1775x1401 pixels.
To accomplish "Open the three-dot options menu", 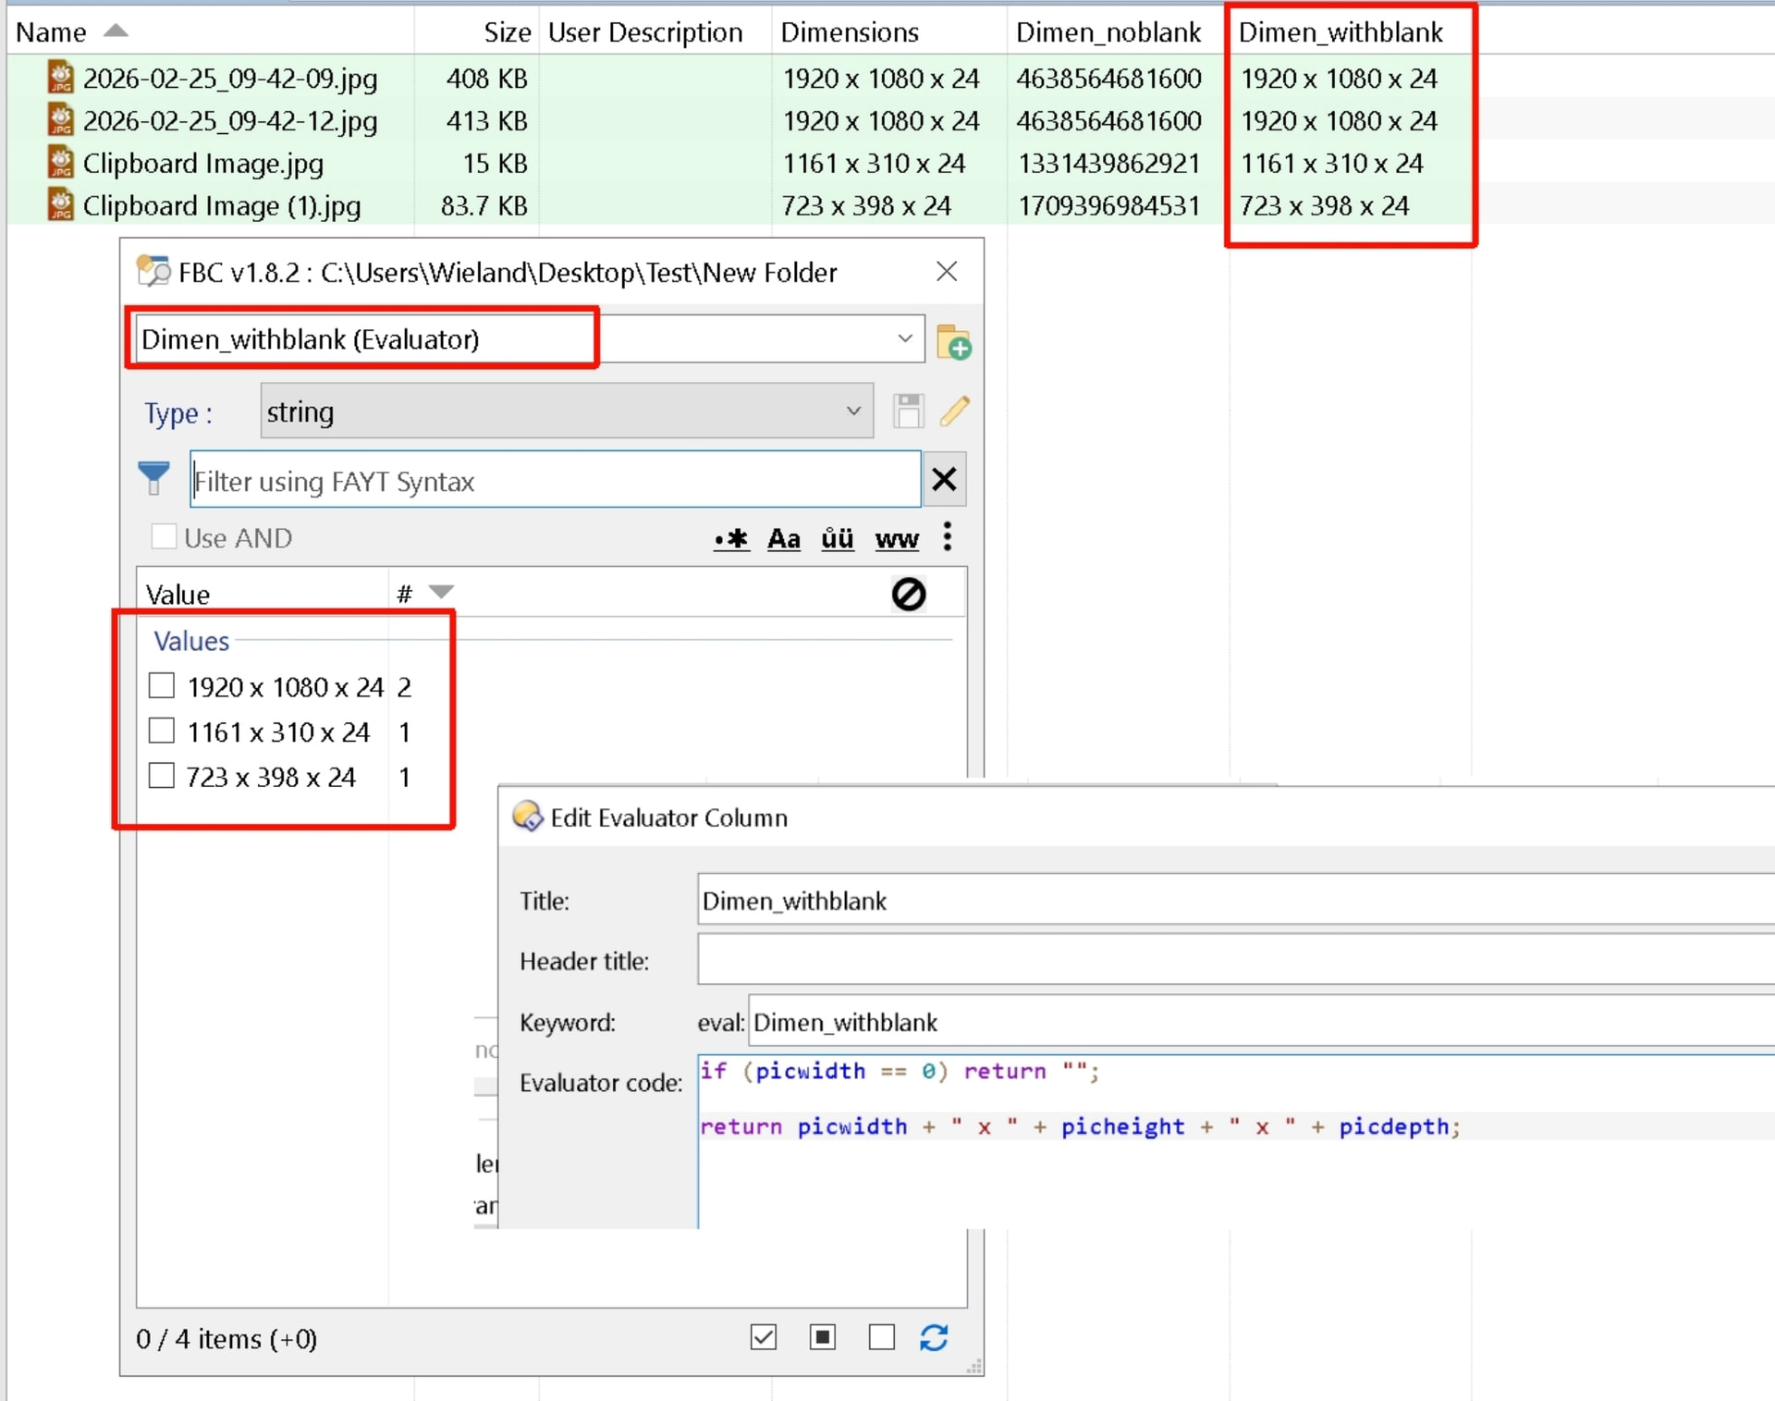I will point(947,536).
